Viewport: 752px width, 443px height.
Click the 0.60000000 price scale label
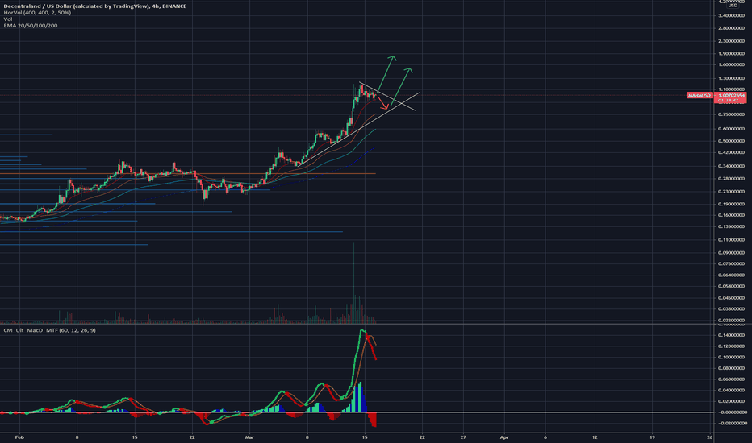pos(731,129)
